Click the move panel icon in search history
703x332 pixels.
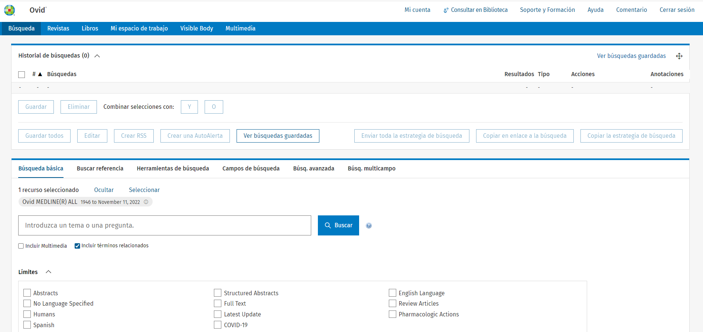coord(679,56)
